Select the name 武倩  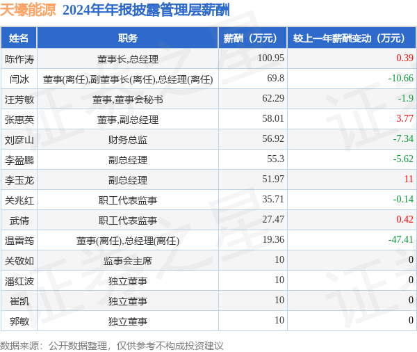tap(19, 221)
